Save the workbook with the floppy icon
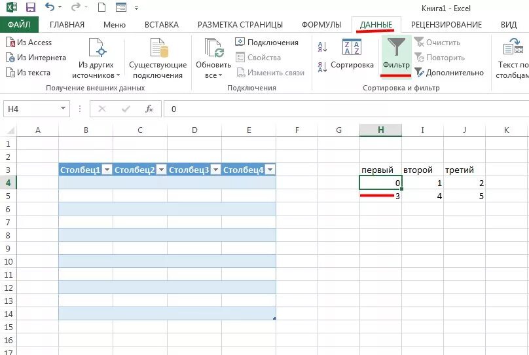 point(31,7)
